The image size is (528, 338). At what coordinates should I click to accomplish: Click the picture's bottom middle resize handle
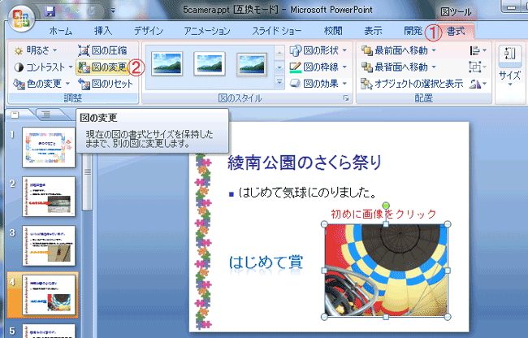[386, 317]
